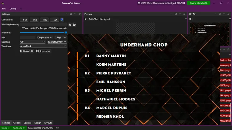Viewport: 232px width, 130px height.
Task: Click the TextClients 0 status entry
Action: click(19, 128)
